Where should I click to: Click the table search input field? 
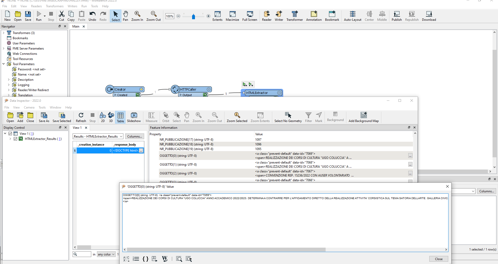82,254
